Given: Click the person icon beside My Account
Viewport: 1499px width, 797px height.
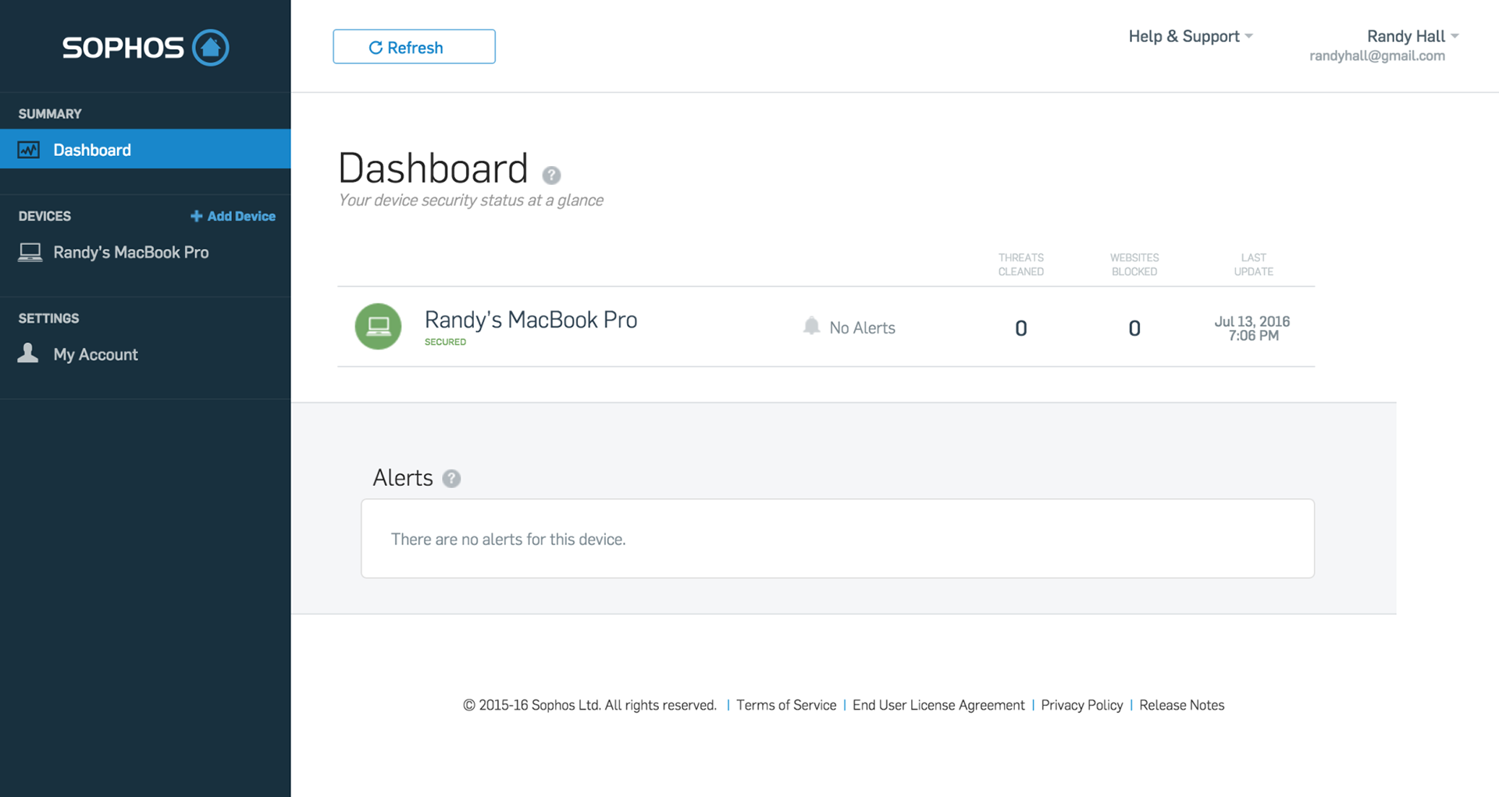Looking at the screenshot, I should tap(28, 353).
